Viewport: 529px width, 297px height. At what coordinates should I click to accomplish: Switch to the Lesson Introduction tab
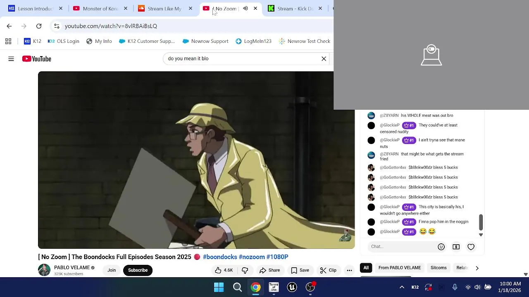(x=36, y=9)
